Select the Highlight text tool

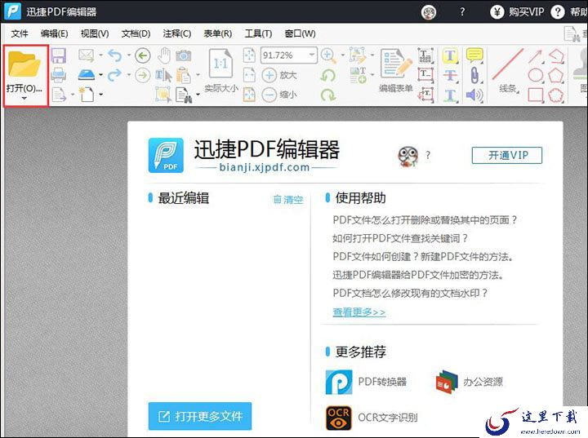450,55
